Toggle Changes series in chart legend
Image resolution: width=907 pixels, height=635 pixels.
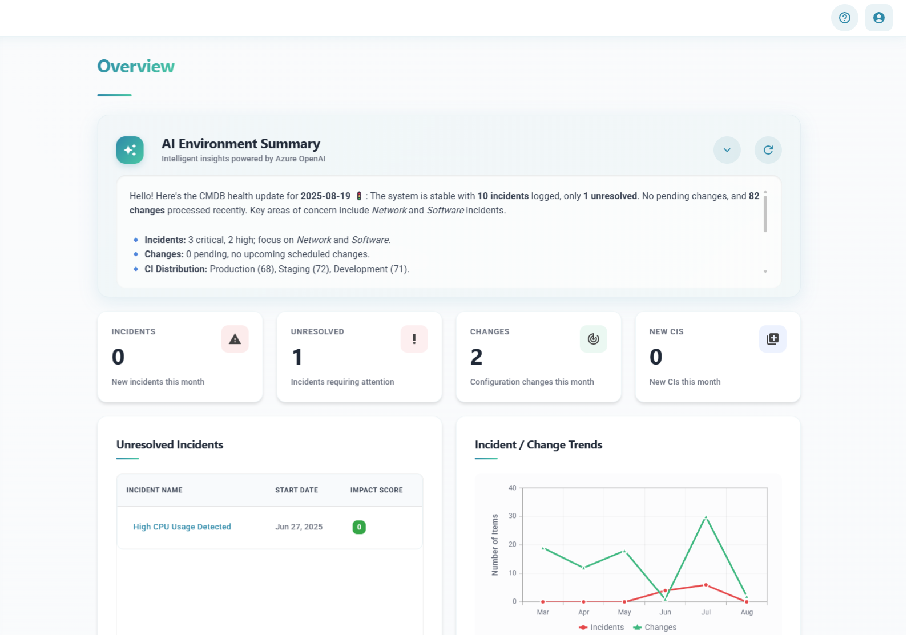[x=654, y=627]
